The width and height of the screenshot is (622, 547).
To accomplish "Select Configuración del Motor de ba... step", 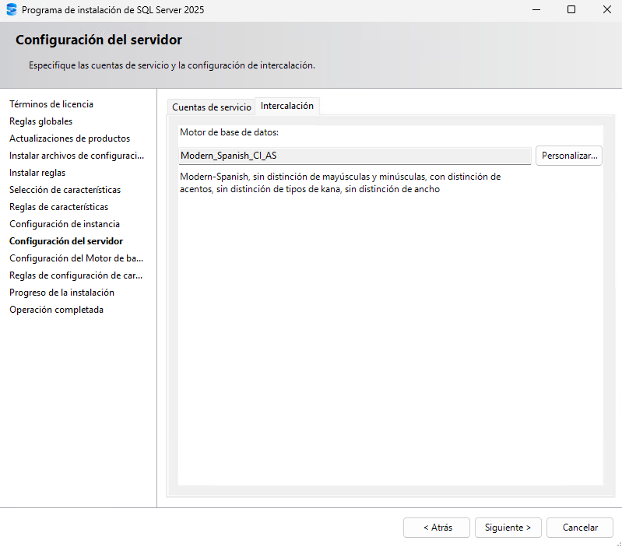I will coord(76,258).
